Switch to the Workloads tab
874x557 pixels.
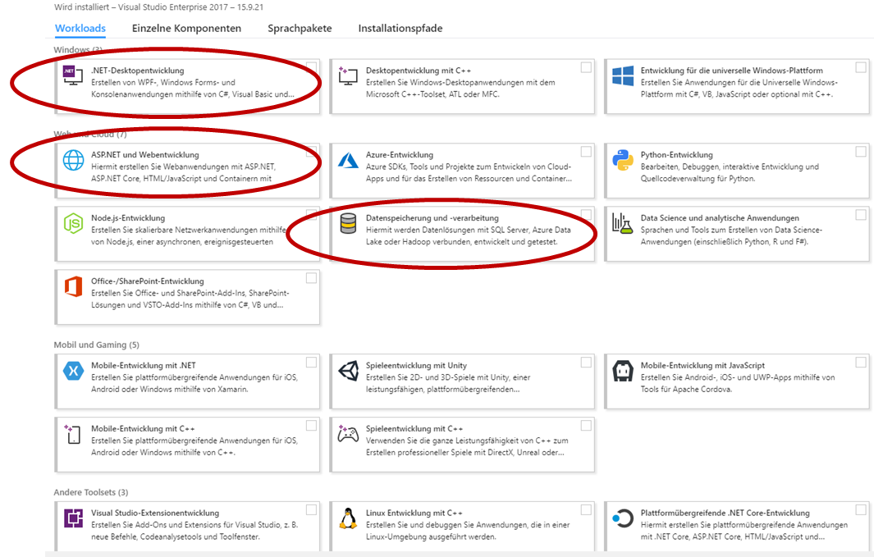(x=80, y=28)
